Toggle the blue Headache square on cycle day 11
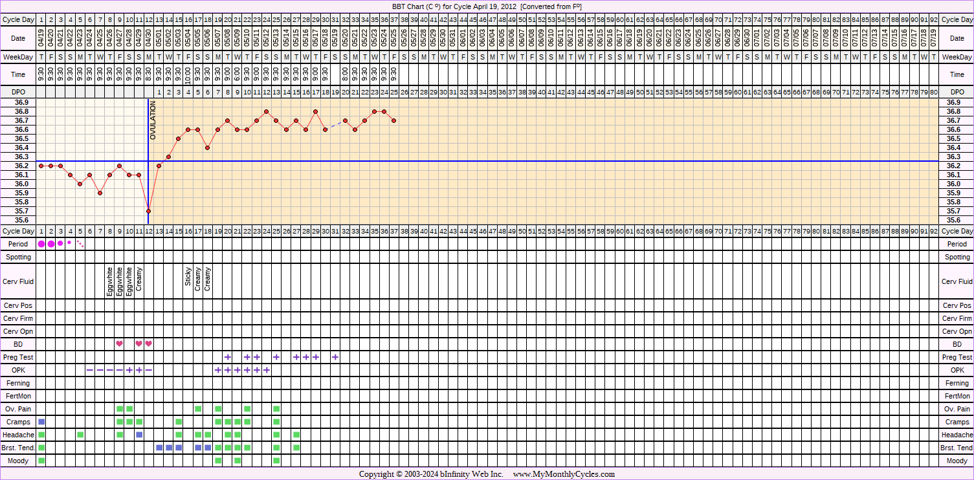The image size is (974, 480). coord(139,435)
